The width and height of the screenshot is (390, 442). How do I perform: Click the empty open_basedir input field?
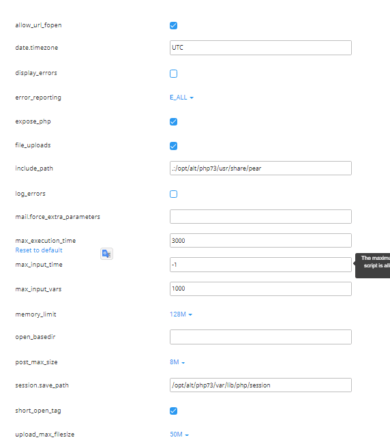click(260, 337)
